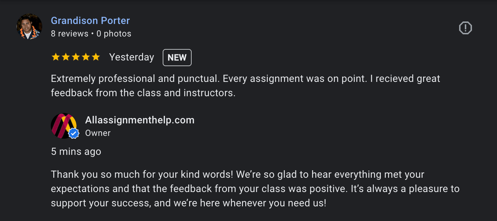The height and width of the screenshot is (221, 497).
Task: Click the Allassignmenthelp.com owner name
Action: [139, 120]
